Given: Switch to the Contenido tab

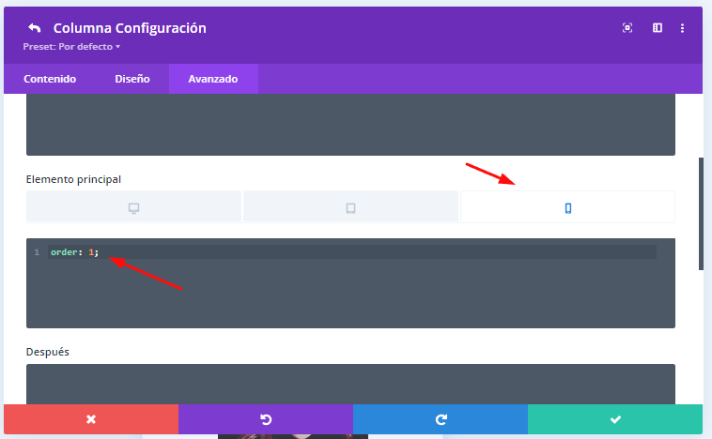Looking at the screenshot, I should (50, 79).
